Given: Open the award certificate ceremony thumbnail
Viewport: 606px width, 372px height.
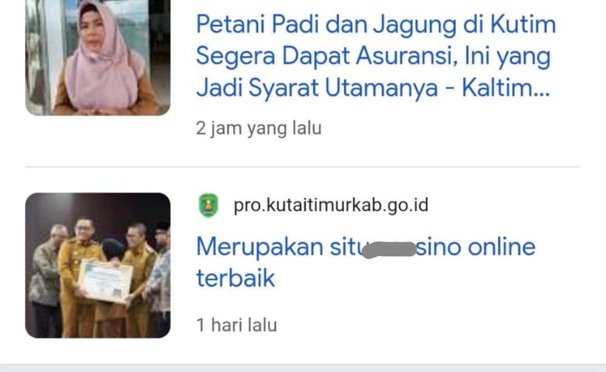Looking at the screenshot, I should click(98, 265).
